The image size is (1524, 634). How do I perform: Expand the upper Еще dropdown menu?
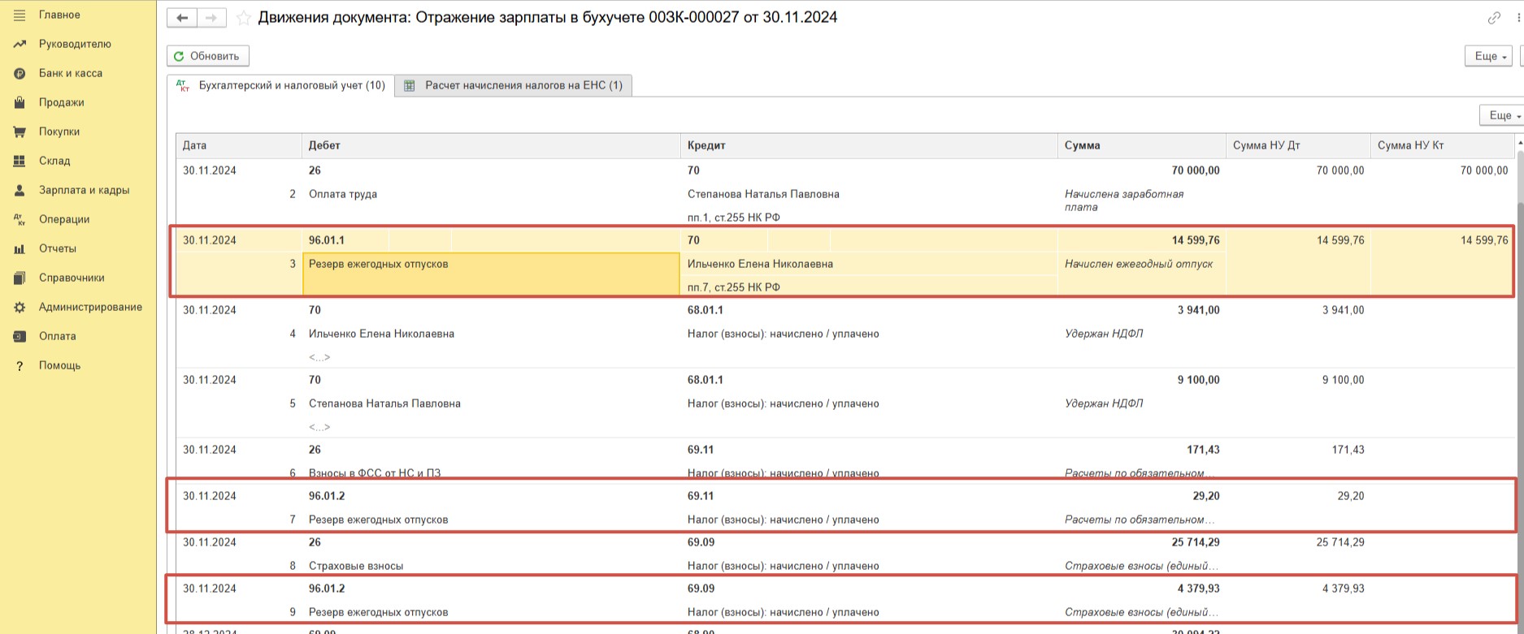pos(1488,56)
